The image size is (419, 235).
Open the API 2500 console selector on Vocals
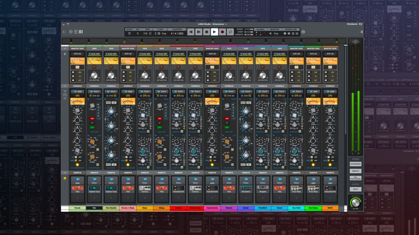pos(77,91)
